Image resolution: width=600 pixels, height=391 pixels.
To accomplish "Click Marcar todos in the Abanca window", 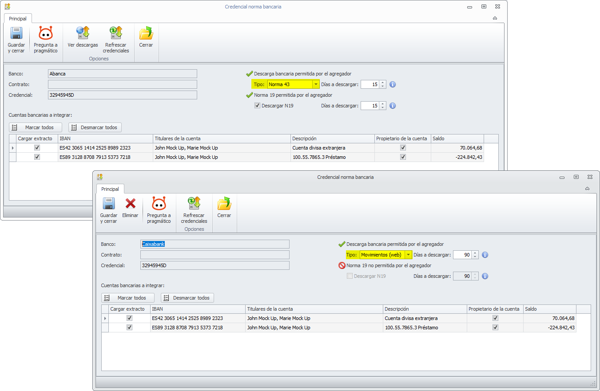I will [36, 127].
